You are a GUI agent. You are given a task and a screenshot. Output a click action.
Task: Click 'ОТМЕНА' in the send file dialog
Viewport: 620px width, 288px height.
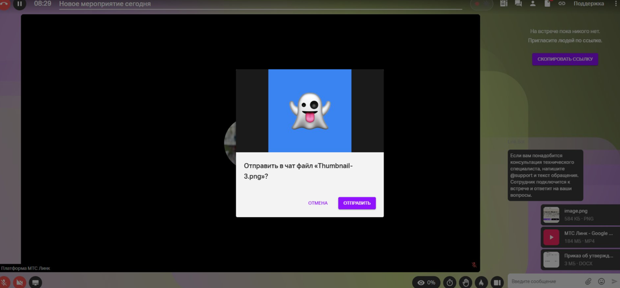pyautogui.click(x=318, y=203)
